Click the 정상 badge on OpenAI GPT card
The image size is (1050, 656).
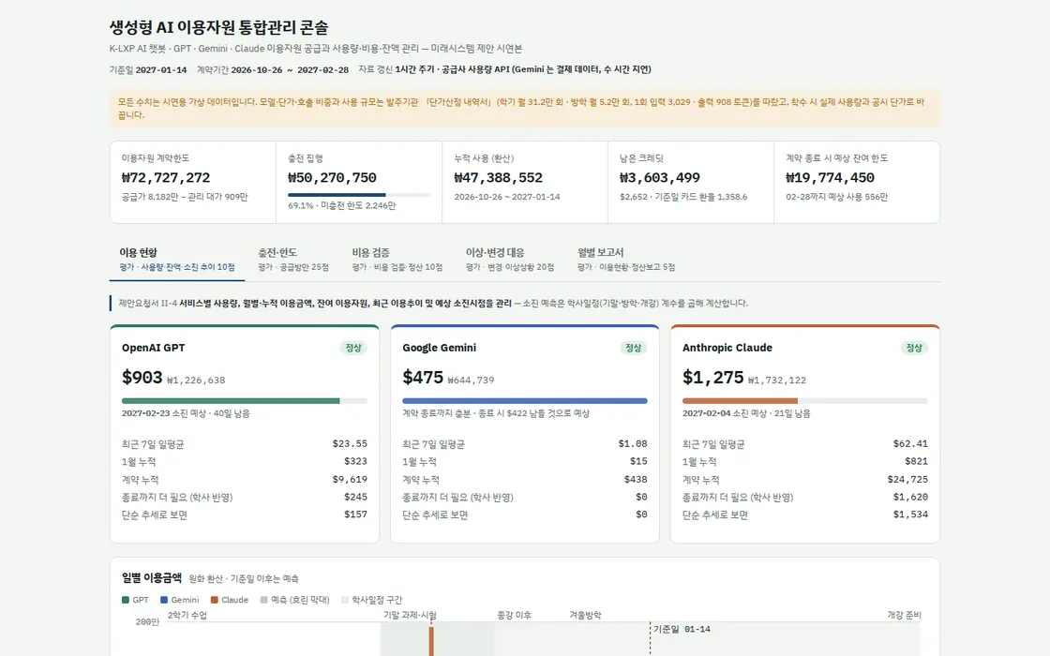[352, 348]
